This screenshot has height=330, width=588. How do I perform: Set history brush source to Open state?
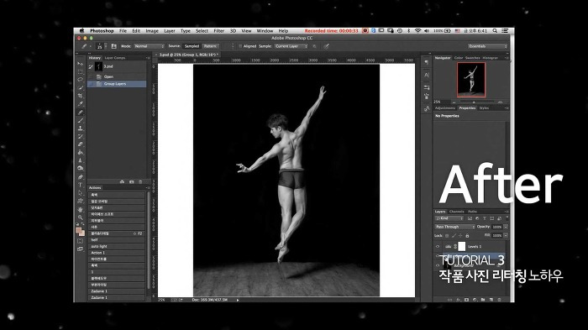click(x=91, y=76)
